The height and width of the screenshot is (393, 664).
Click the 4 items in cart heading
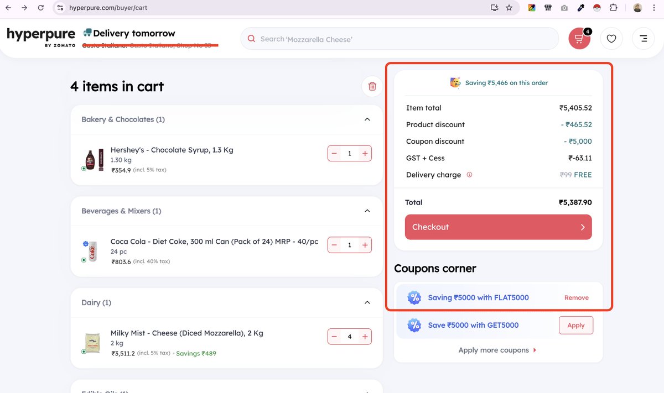[117, 86]
